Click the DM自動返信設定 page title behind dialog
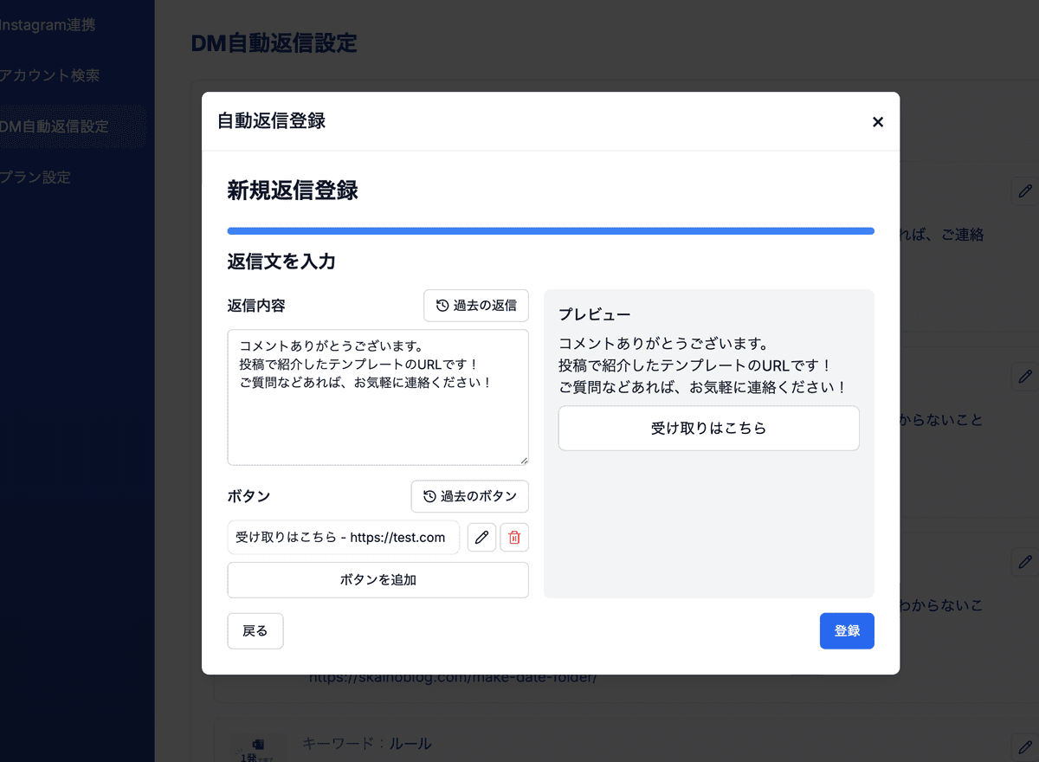Viewport: 1039px width, 762px height. click(274, 43)
